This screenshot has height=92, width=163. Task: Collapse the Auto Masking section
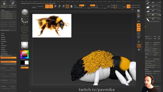pos(4,54)
